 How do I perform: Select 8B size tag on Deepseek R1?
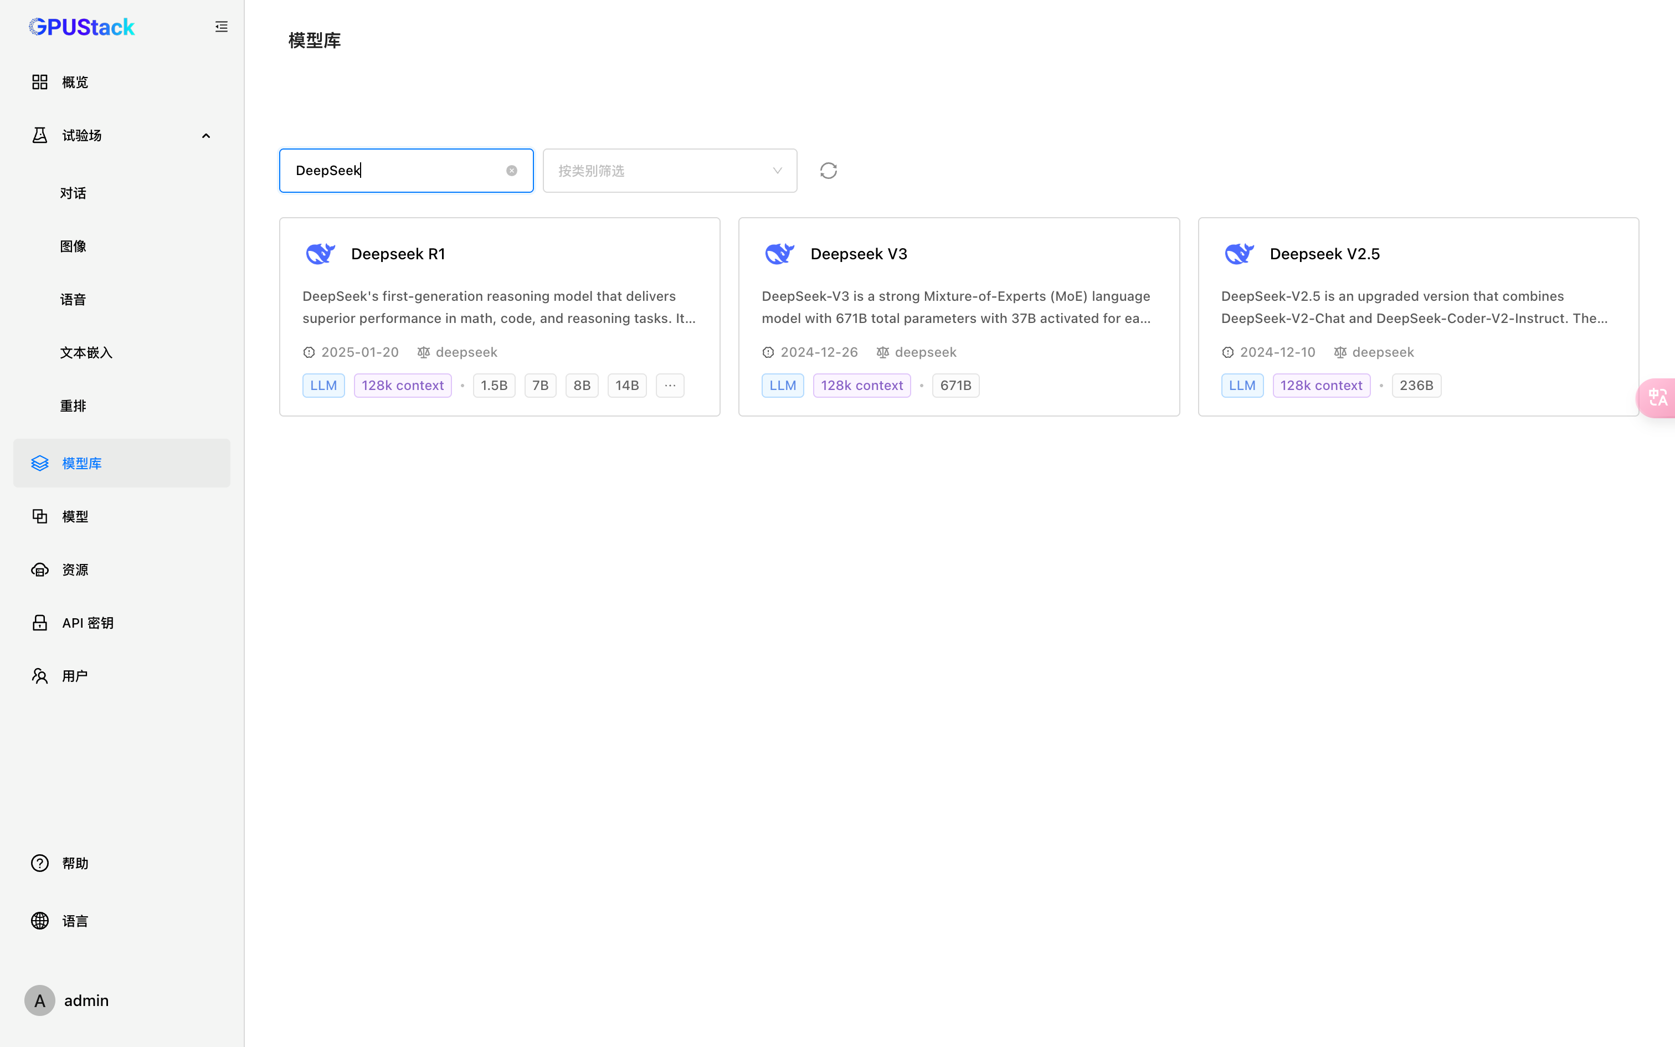point(582,386)
